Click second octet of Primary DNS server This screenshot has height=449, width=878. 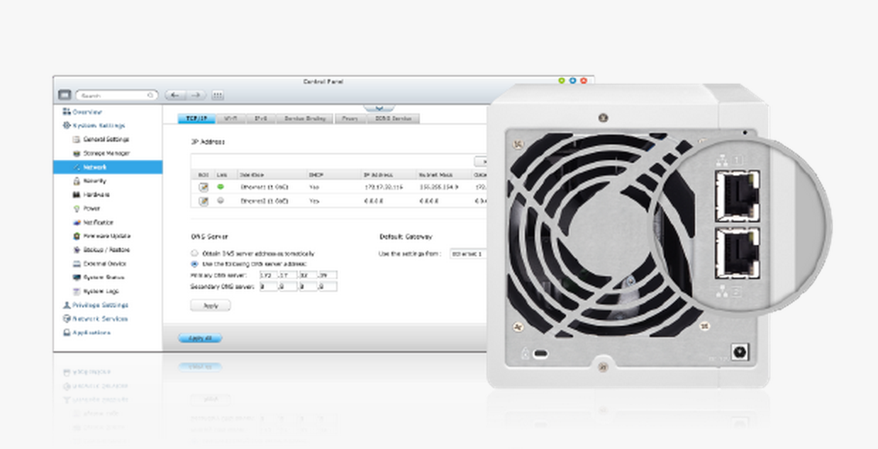(288, 275)
